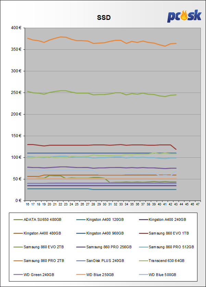206x287 pixels.
Task: Select SanDisk PLUS 240GB legend entry
Action: [100, 261]
